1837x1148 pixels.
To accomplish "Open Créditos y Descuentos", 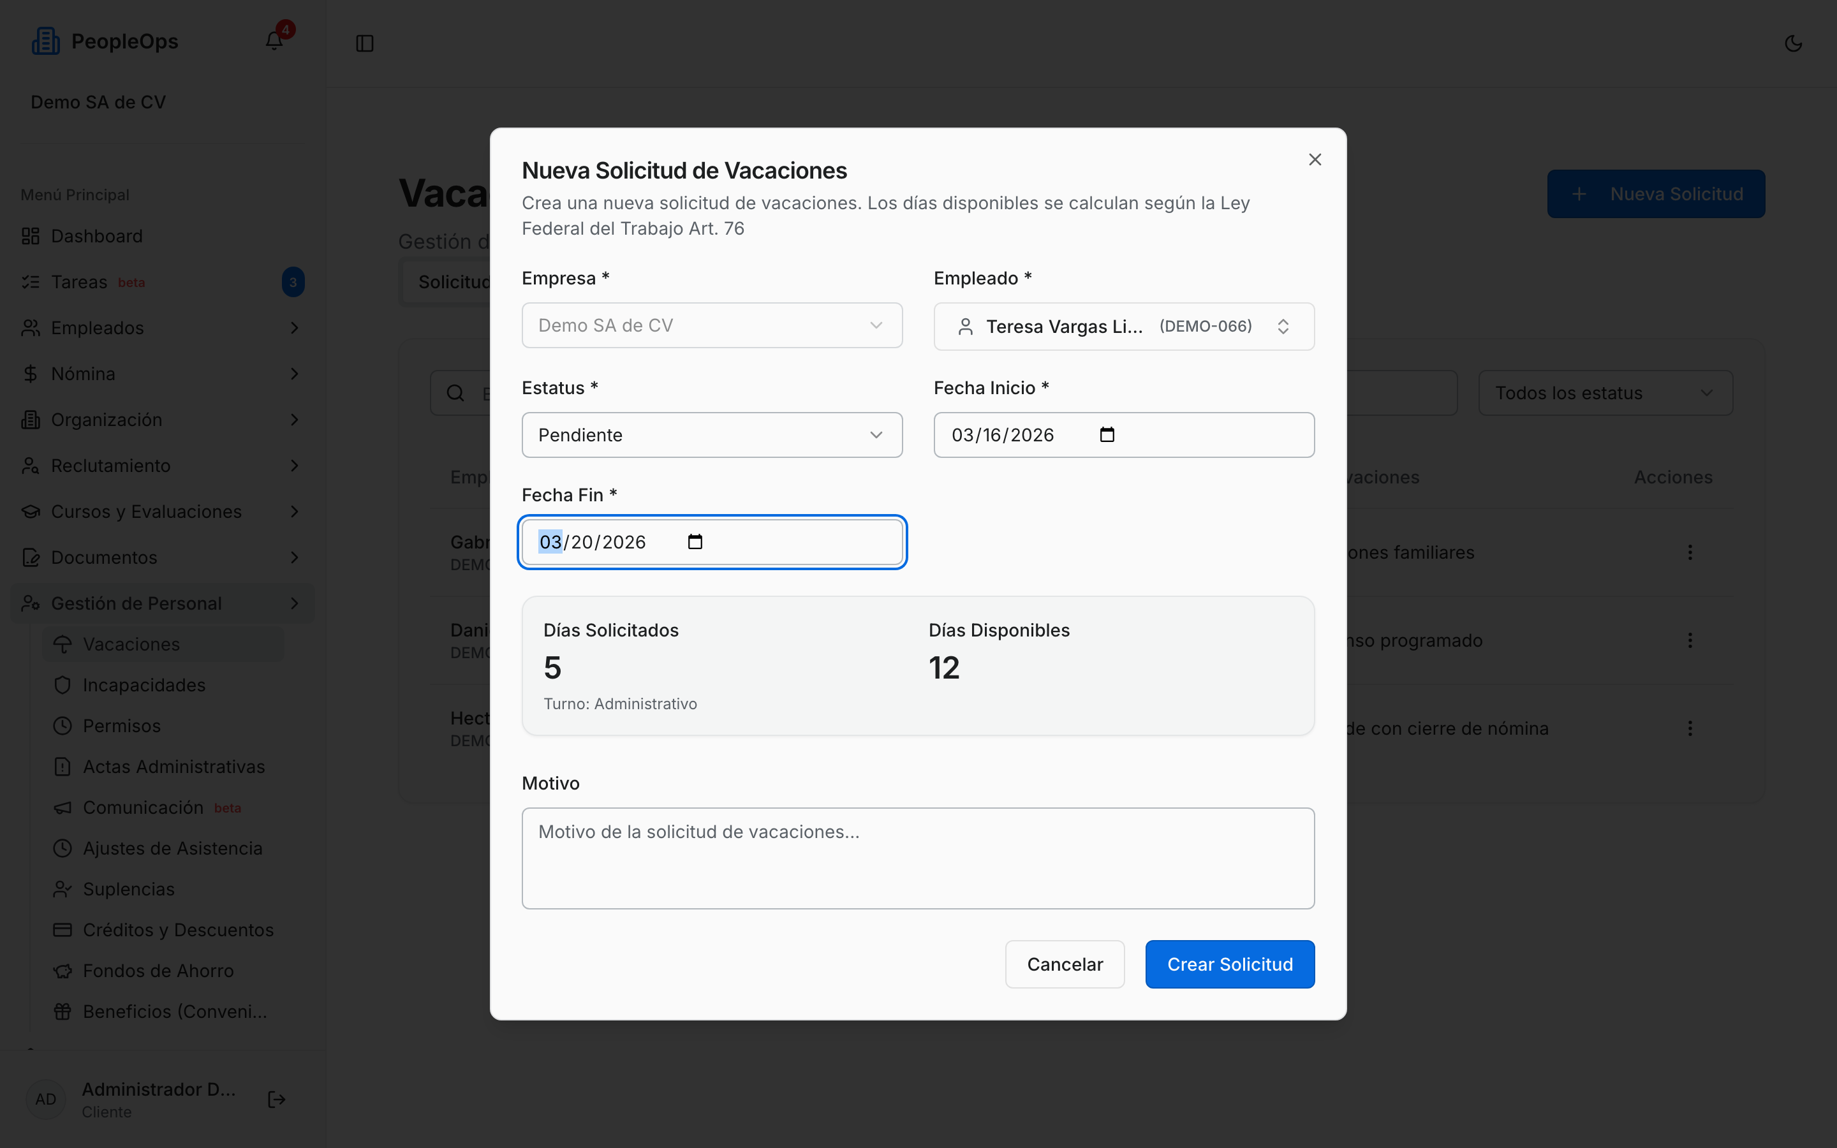I will pyautogui.click(x=164, y=930).
